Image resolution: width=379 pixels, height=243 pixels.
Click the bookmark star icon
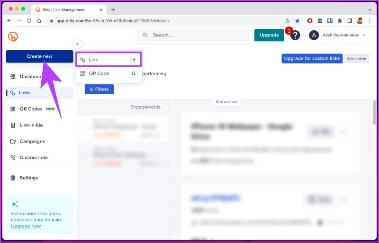(x=298, y=21)
